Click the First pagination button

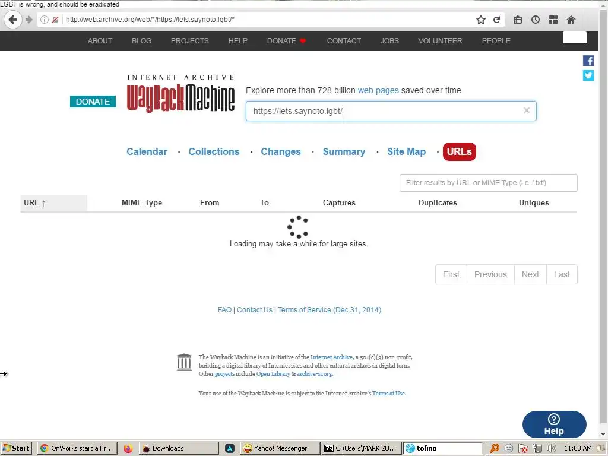tap(451, 274)
